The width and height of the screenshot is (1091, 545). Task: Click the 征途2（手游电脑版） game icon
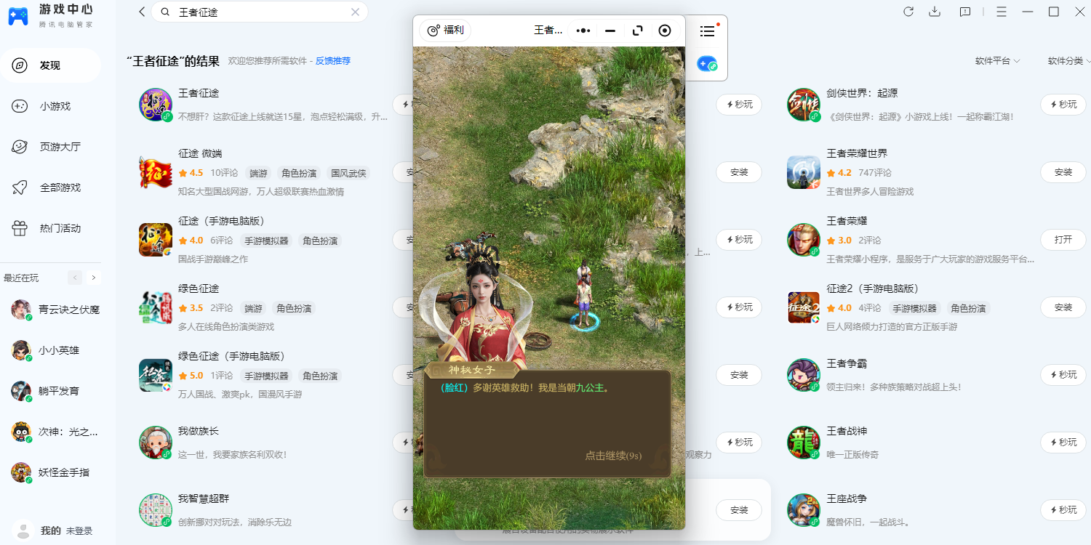tap(804, 307)
